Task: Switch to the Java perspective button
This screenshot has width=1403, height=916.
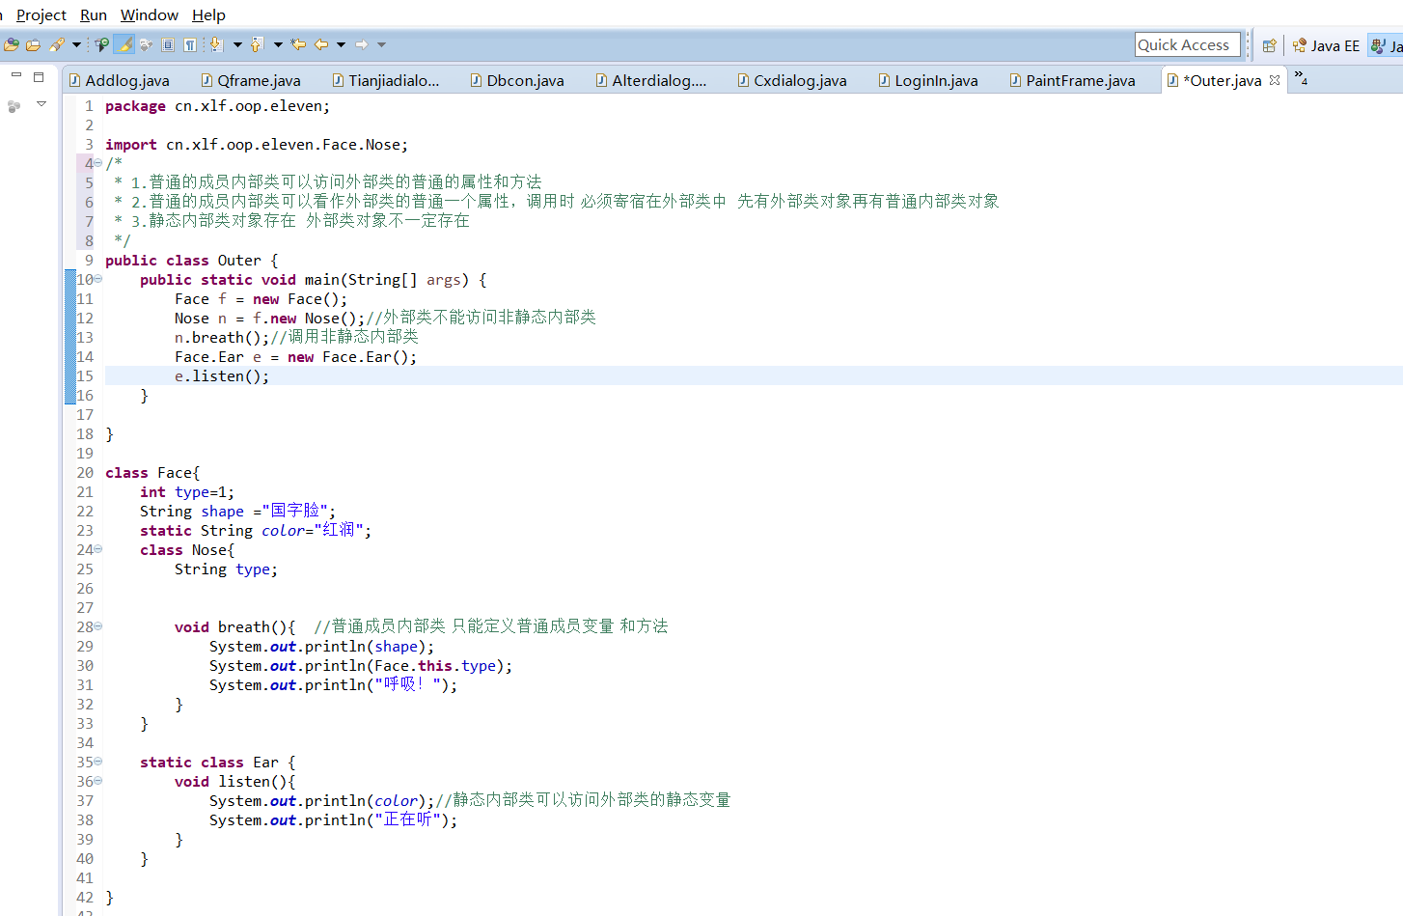Action: tap(1387, 45)
